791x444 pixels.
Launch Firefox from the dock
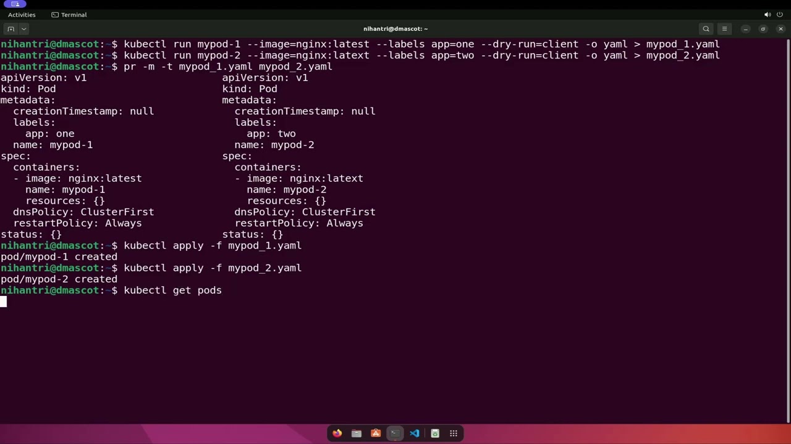click(x=337, y=434)
